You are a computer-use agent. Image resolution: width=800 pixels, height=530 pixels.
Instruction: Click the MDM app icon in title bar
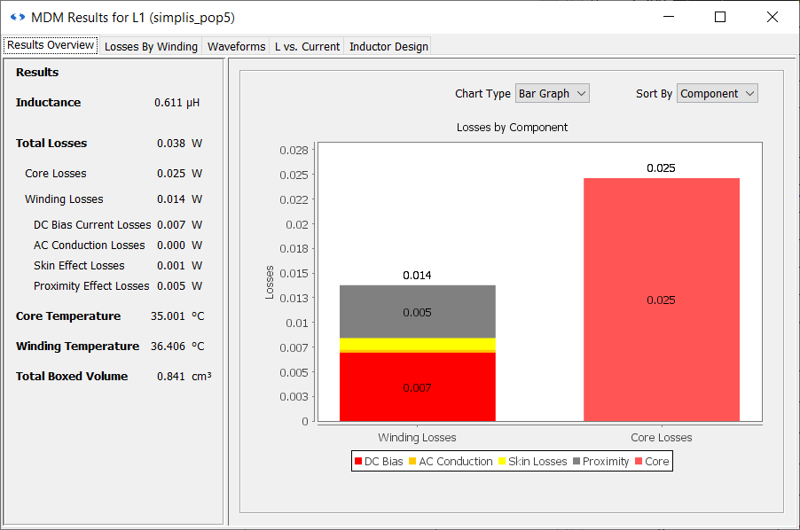pyautogui.click(x=17, y=17)
